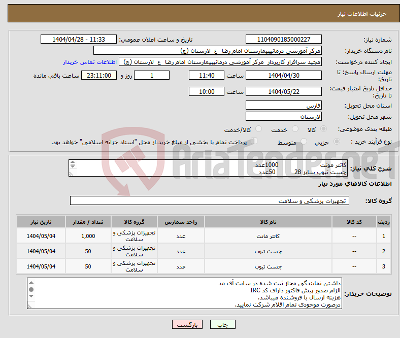Open اطلاعات تماس خریدار link
Viewport: 400px width, 338px height.
[90, 62]
